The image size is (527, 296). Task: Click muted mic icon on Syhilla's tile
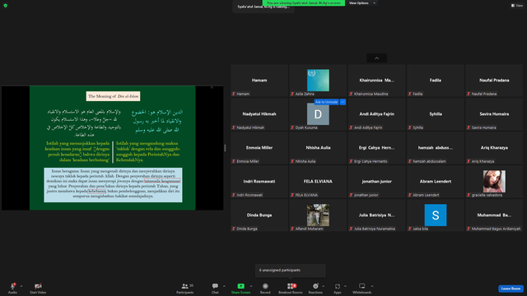point(410,127)
